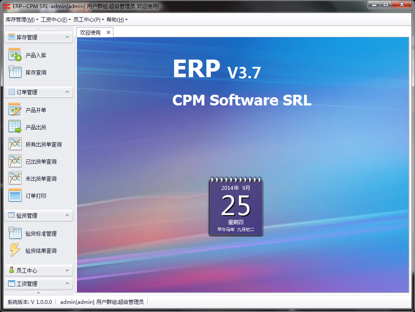This screenshot has width=415, height=312.
Task: Close the ERP window
Action: pos(402,4)
